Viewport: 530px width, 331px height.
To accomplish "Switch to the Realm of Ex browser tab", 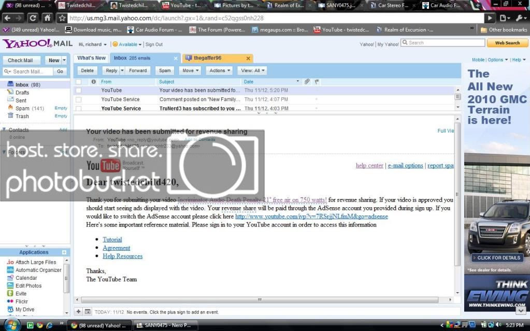I will tap(289, 5).
